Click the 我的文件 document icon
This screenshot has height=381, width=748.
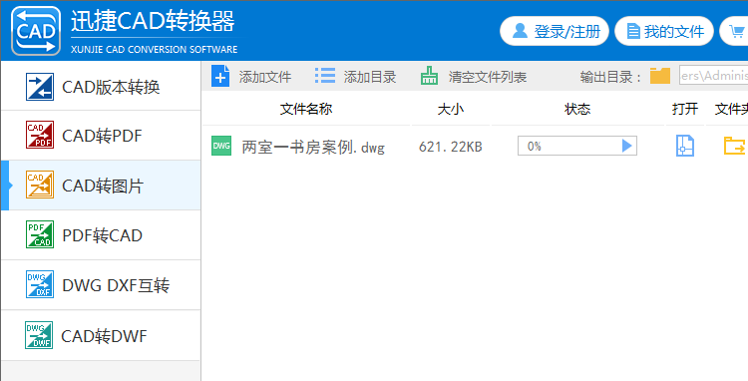[x=633, y=32]
